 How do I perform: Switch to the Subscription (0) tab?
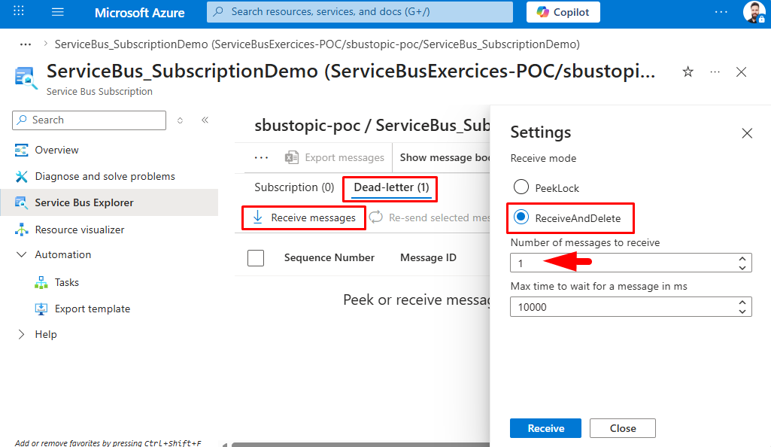click(x=294, y=187)
